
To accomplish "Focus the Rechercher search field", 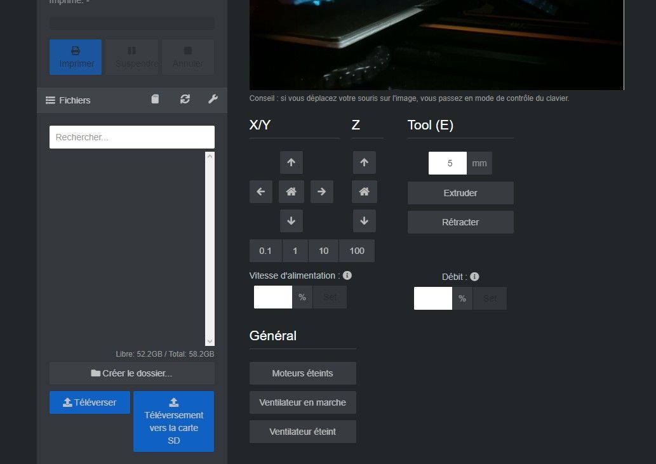I will tap(132, 137).
